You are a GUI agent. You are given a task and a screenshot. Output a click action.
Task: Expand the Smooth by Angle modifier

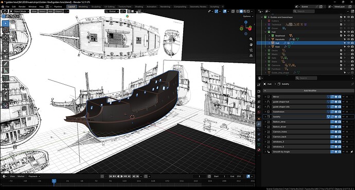265,152
